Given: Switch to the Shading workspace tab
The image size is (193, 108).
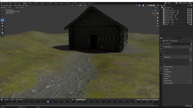Looking at the screenshot, I should (x=55, y=3).
